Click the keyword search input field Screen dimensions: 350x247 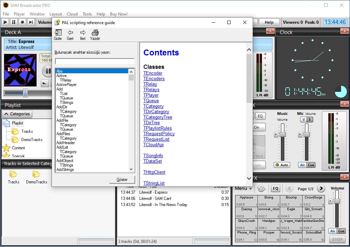tap(95, 62)
